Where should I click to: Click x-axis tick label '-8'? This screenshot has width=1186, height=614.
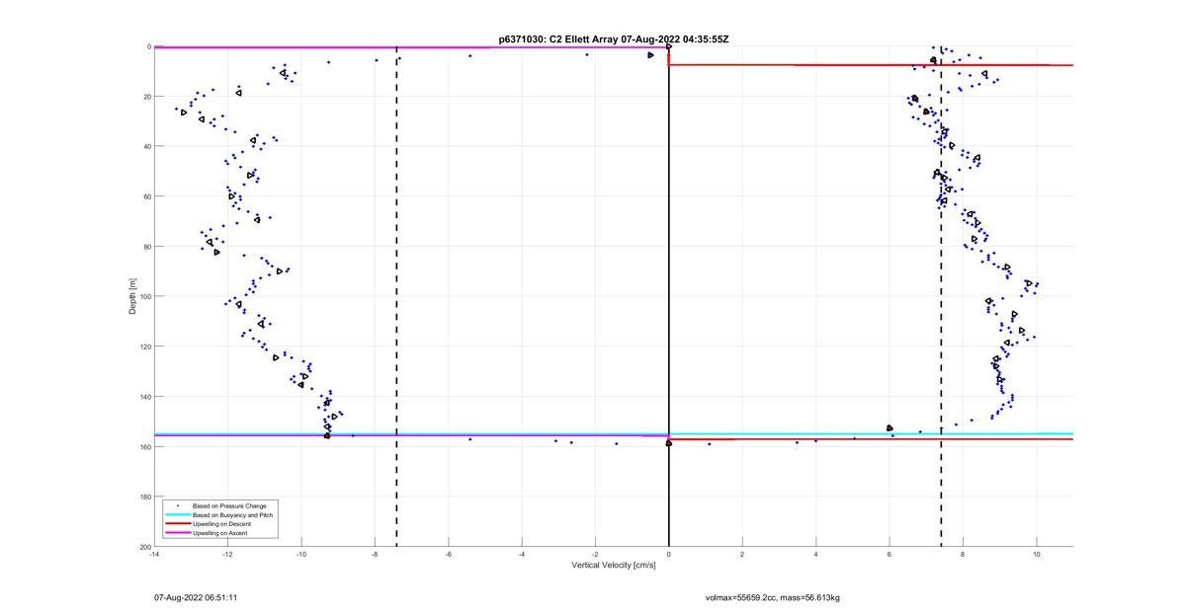(375, 555)
